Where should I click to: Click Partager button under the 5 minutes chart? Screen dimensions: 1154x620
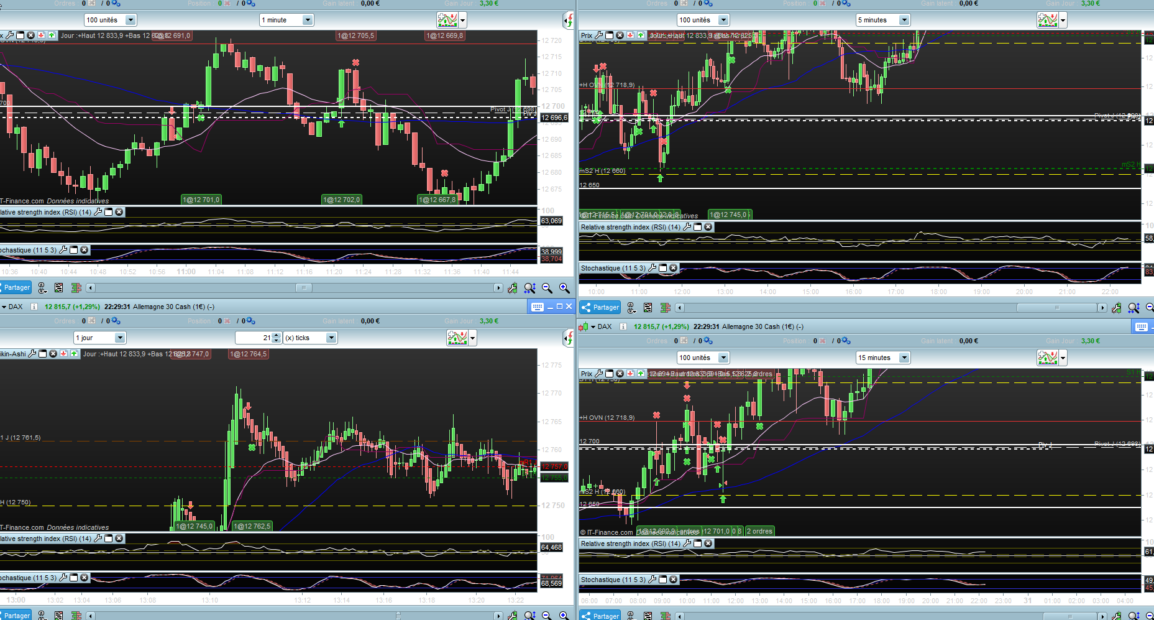[600, 307]
